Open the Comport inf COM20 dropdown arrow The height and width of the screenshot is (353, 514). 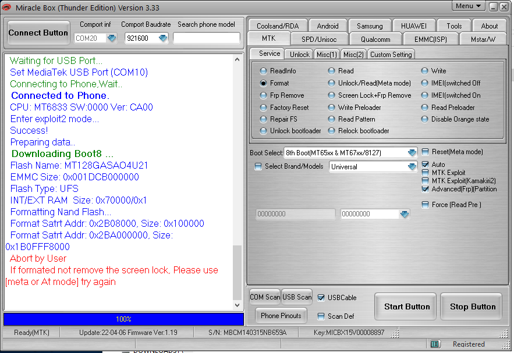(111, 38)
